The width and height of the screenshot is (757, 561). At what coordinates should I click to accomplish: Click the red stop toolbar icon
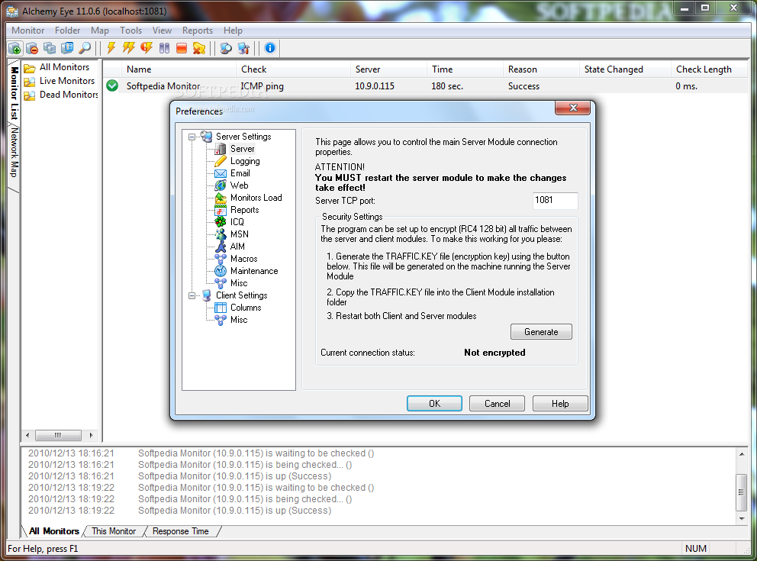[182, 48]
